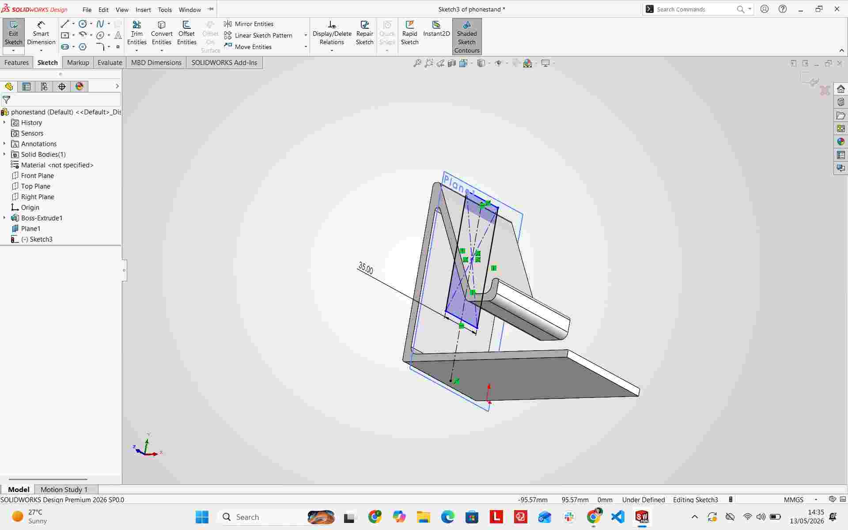Click the Exit Sketch button
This screenshot has height=530, width=848.
click(x=13, y=33)
